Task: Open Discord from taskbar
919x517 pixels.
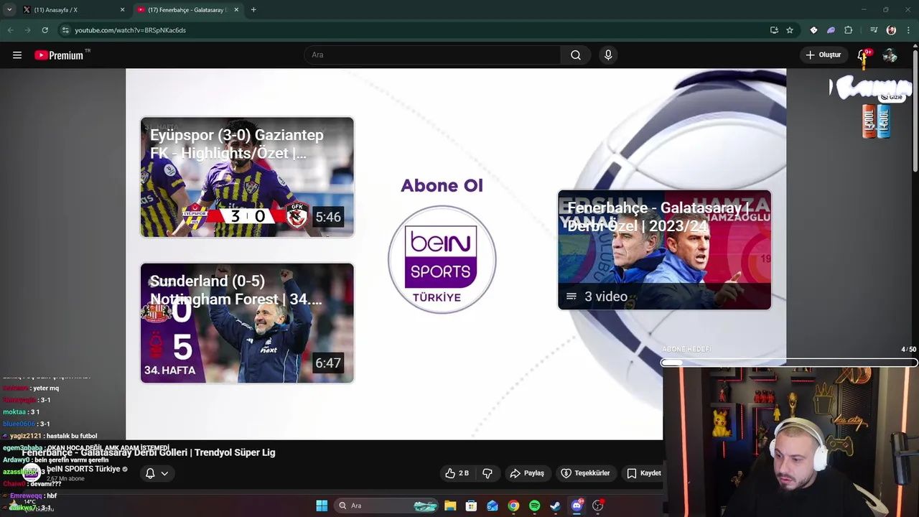Action: (x=577, y=506)
